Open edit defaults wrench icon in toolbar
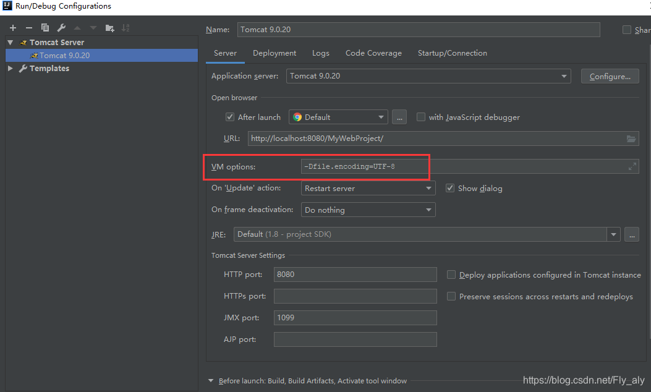This screenshot has height=392, width=651. (61, 28)
